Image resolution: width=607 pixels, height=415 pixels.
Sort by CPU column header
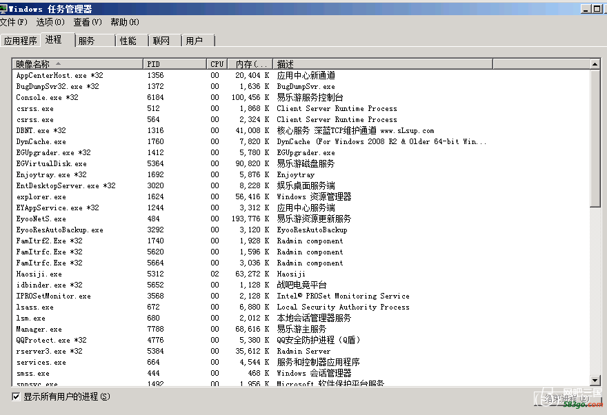(x=217, y=64)
